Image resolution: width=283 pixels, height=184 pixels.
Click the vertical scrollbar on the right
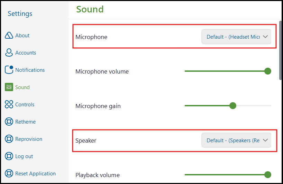coord(281,51)
